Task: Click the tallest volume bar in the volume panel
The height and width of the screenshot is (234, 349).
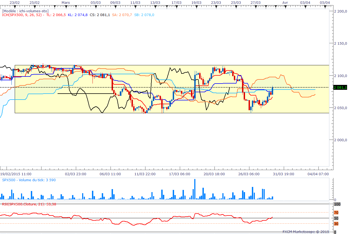Action: click(195, 189)
